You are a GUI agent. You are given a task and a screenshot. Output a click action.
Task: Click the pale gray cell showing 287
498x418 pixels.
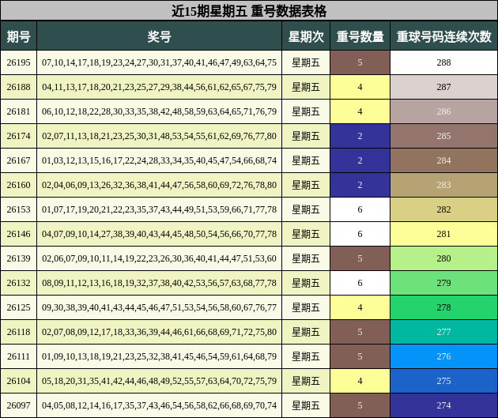(x=443, y=87)
